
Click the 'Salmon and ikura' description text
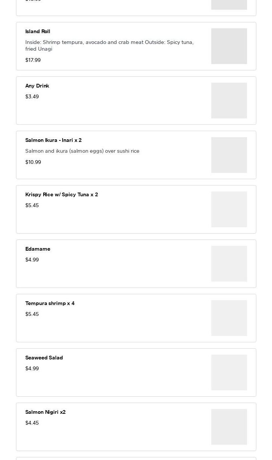[82, 151]
